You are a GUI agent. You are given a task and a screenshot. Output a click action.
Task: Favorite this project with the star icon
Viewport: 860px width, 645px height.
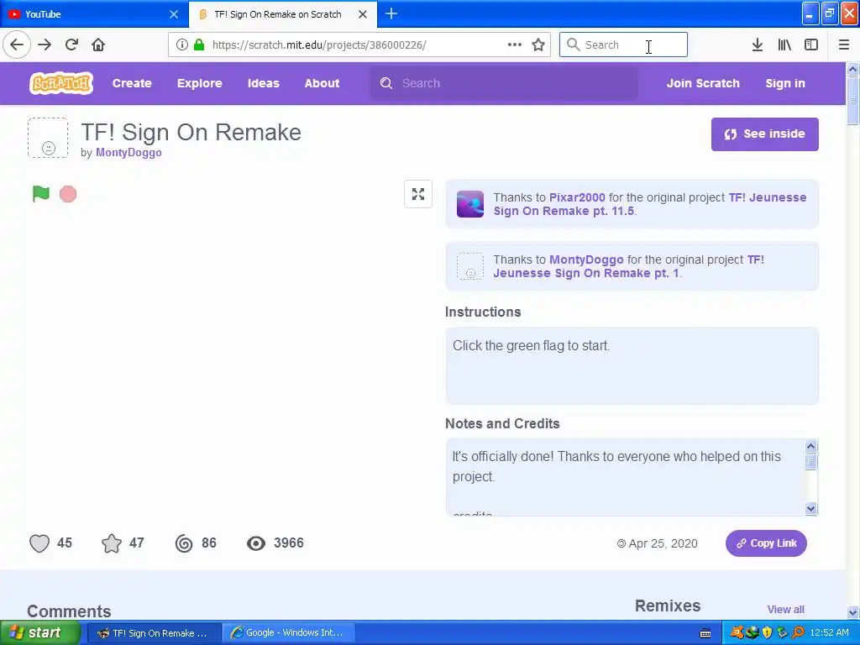point(112,543)
